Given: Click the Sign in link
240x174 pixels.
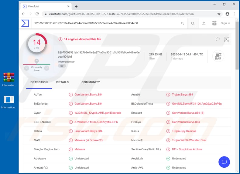Looking at the screenshot, I should 225,23.
